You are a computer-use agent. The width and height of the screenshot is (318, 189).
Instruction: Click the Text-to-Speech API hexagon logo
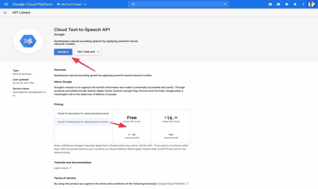28,41
